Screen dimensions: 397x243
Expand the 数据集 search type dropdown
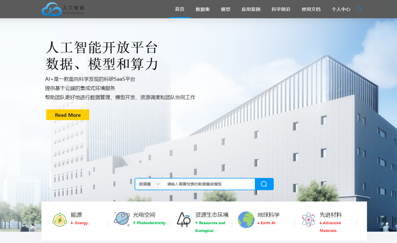pos(149,184)
